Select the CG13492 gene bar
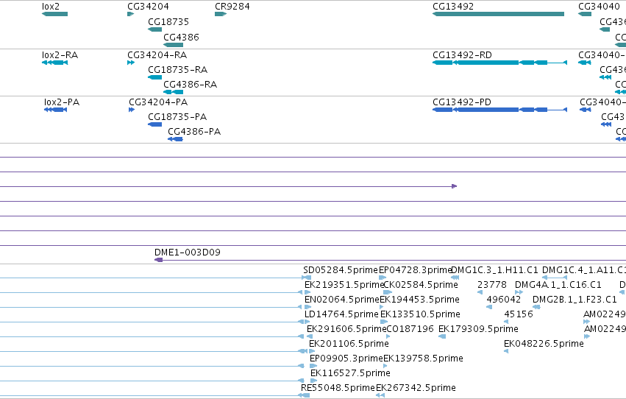The height and width of the screenshot is (399, 626). coord(498,14)
